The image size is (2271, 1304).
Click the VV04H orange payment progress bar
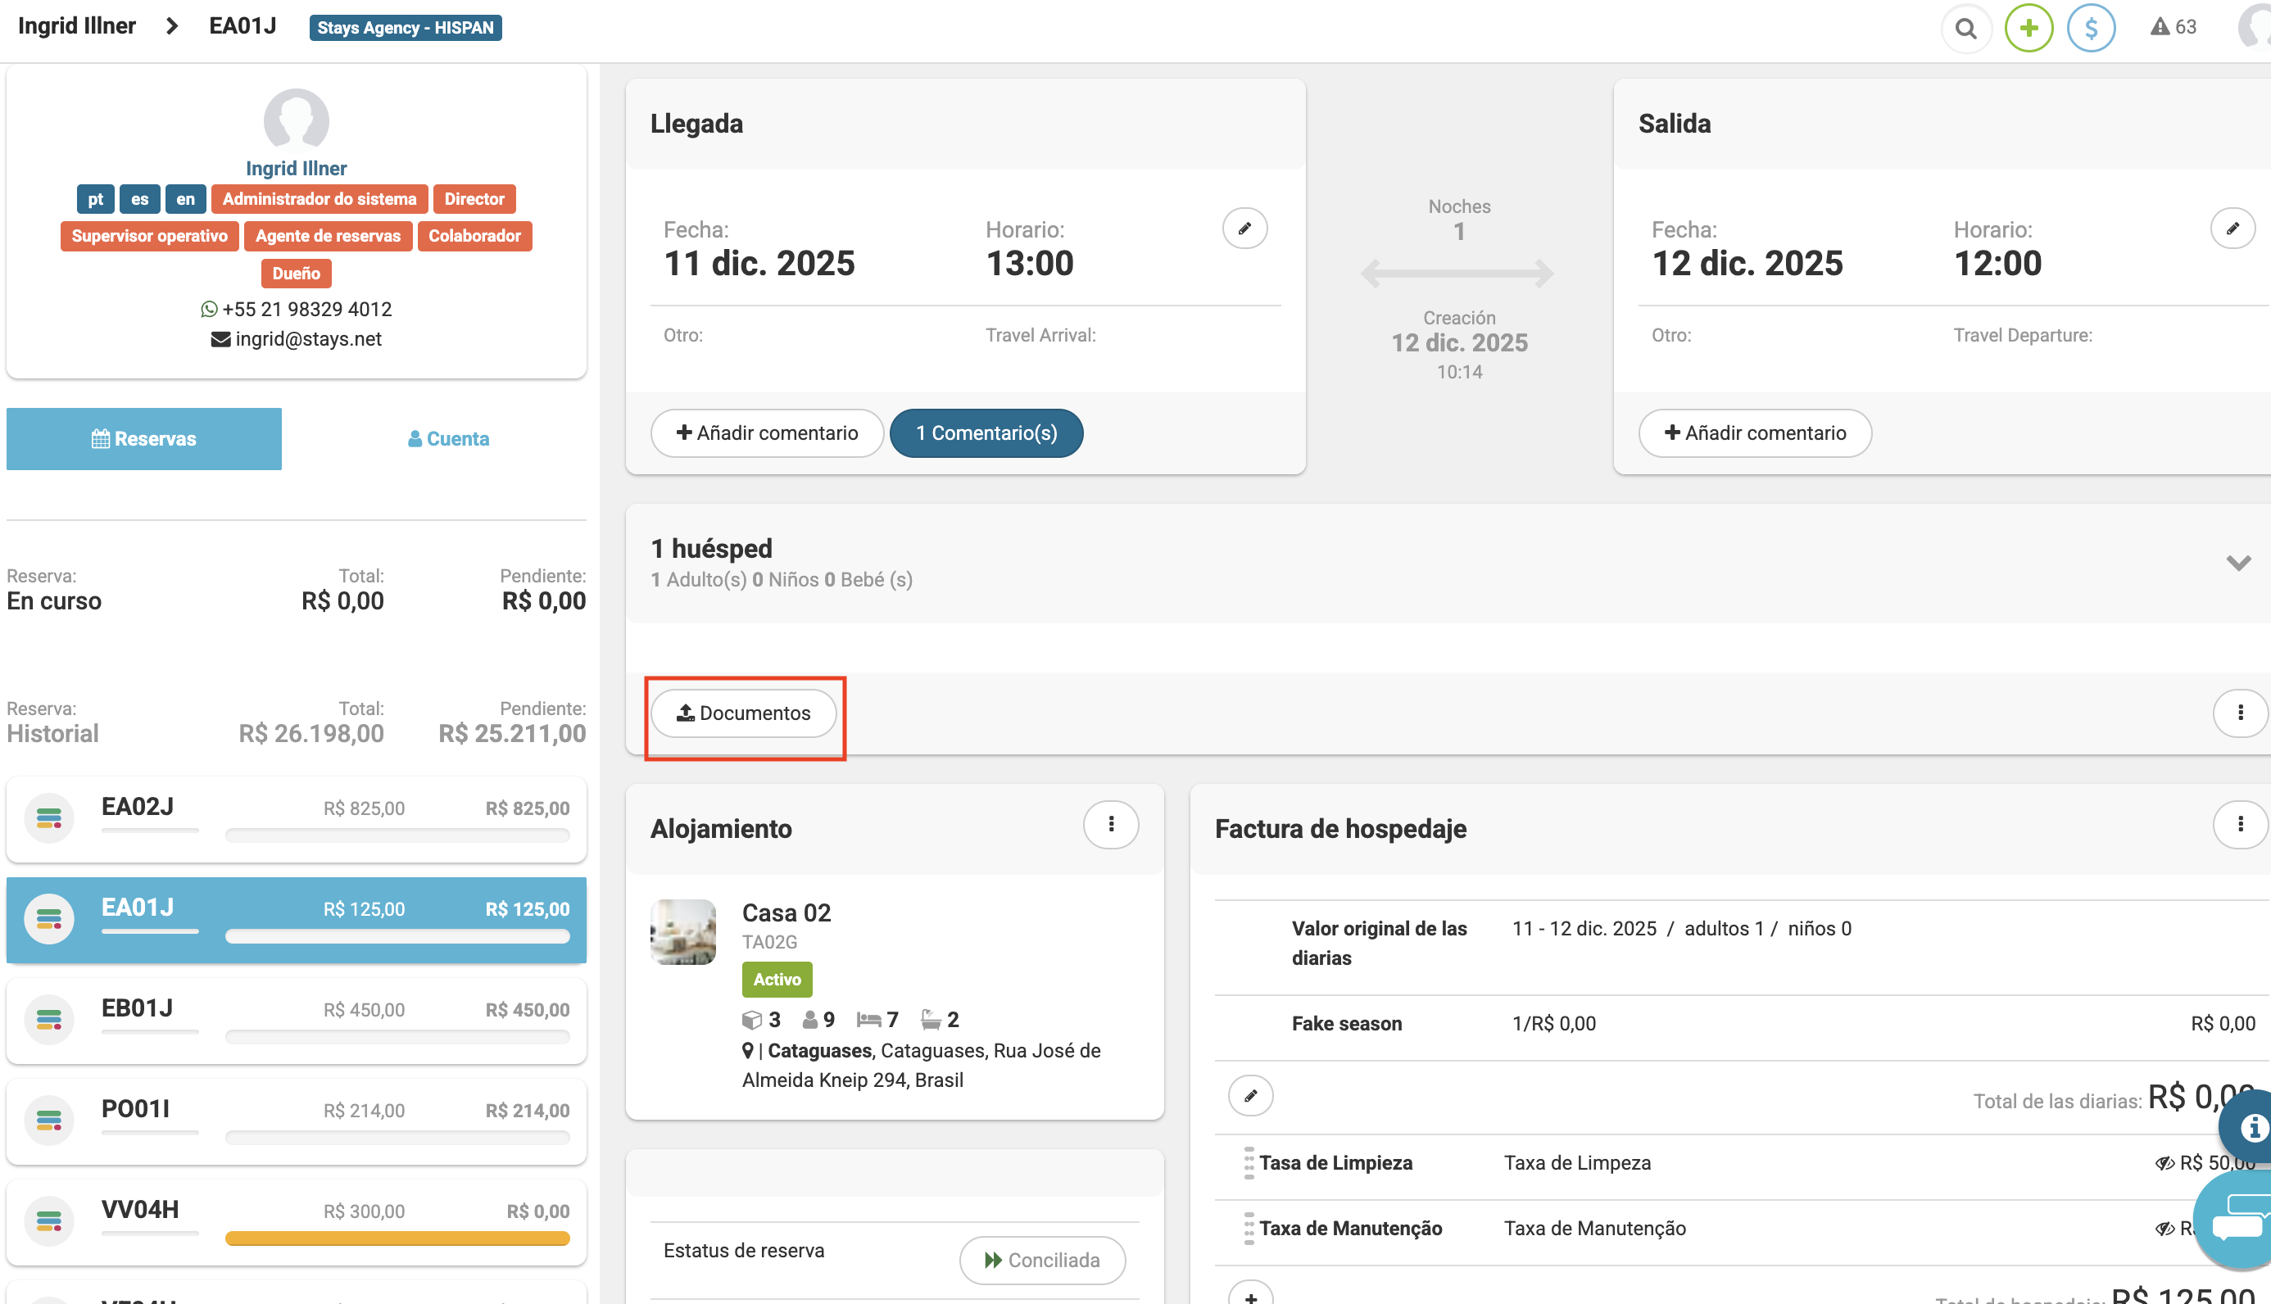pyautogui.click(x=397, y=1238)
